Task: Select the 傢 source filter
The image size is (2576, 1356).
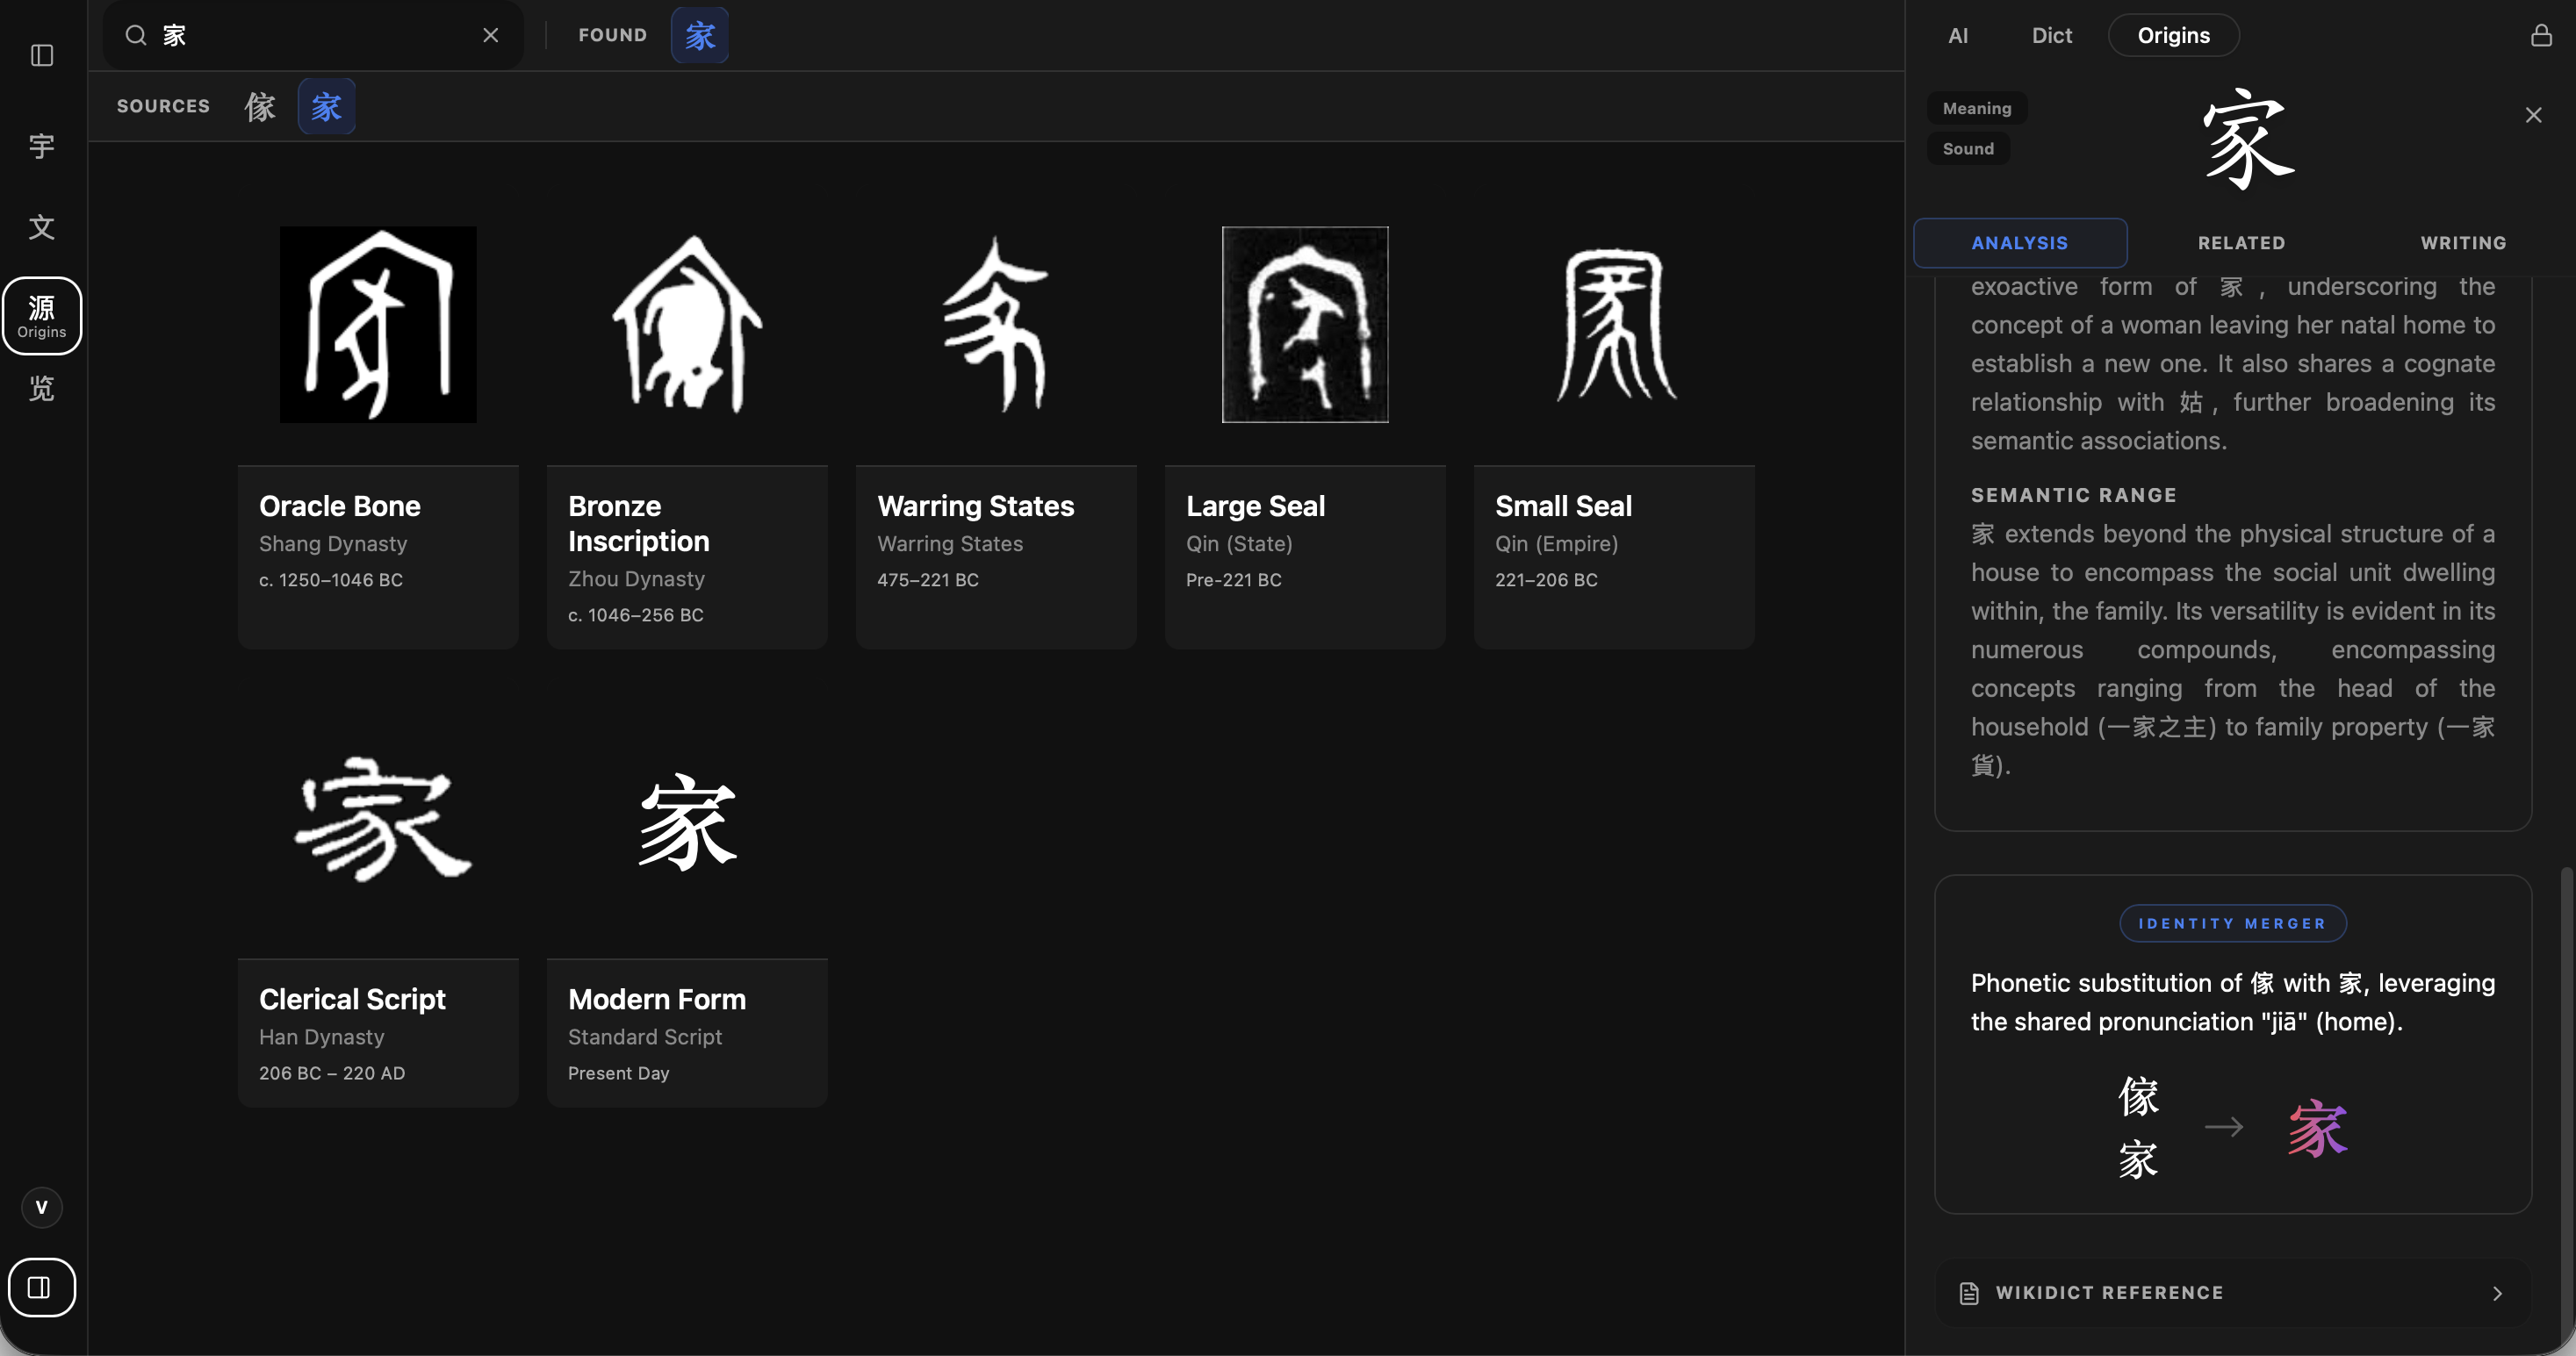Action: (260, 106)
